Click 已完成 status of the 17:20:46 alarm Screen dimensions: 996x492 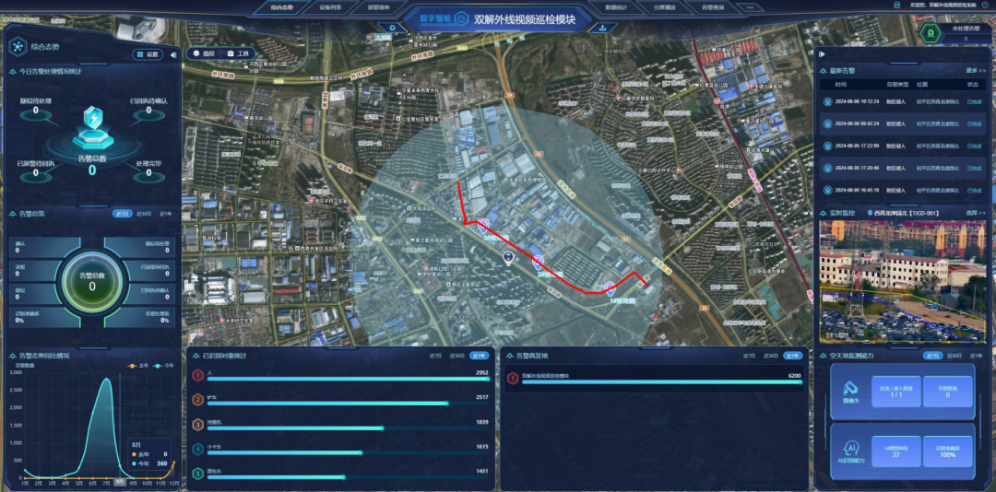(975, 168)
